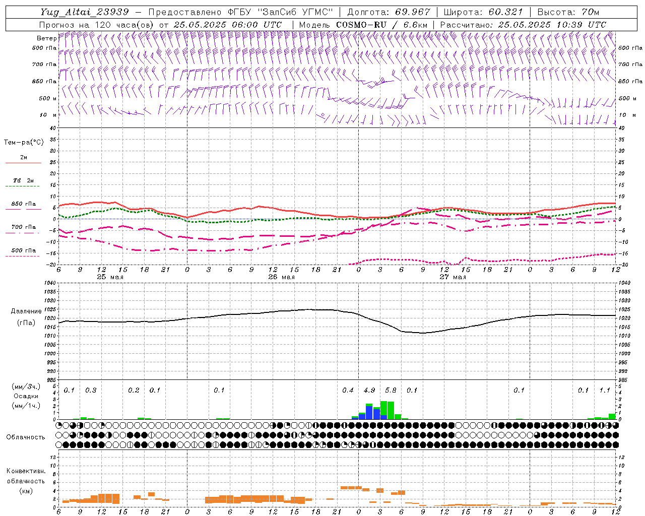Image resolution: width=645 pixels, height=516 pixels.
Task: Select the elevation text "Высота: 70м"
Action: click(568, 12)
